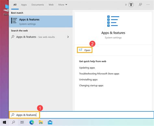The height and width of the screenshot is (126, 154).
Task: Open Changing startup apps help link
Action: (x=91, y=86)
